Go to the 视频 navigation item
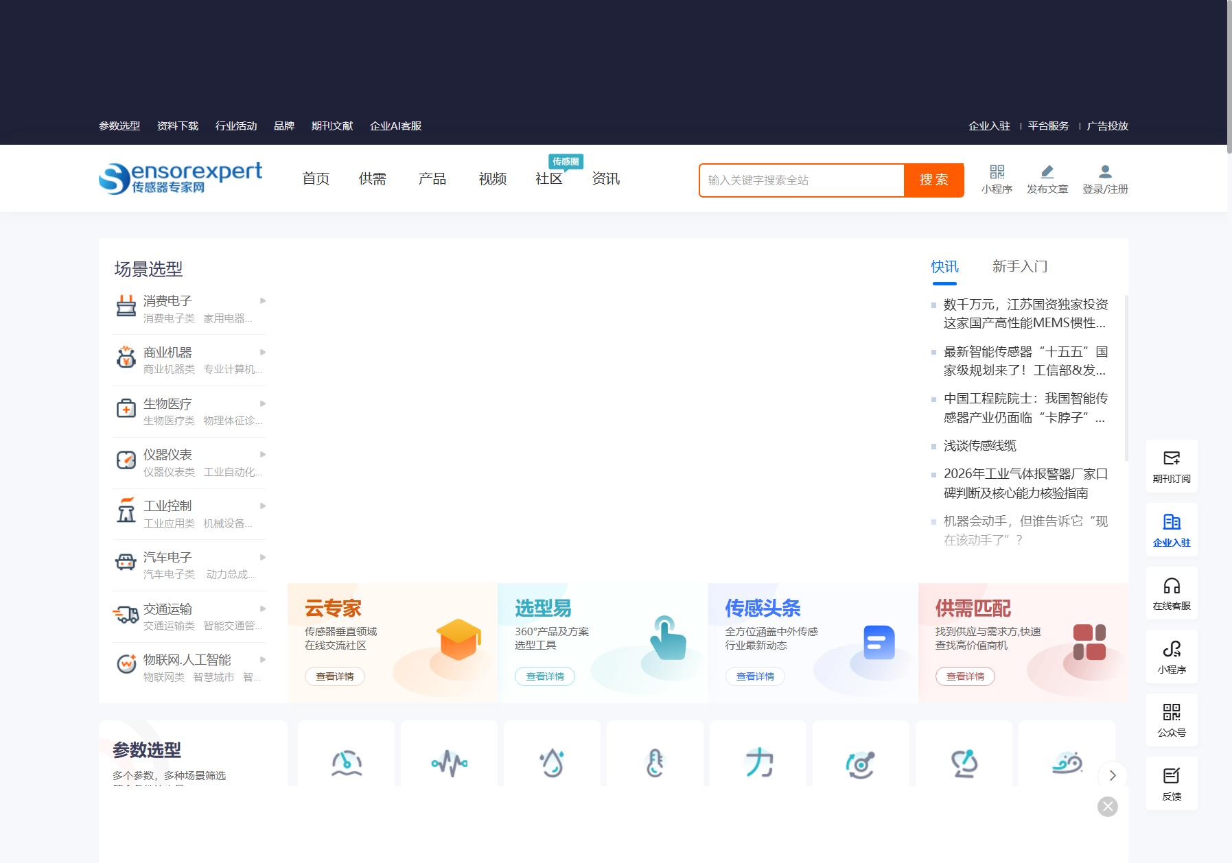Screen dimensions: 1232x863 493,179
